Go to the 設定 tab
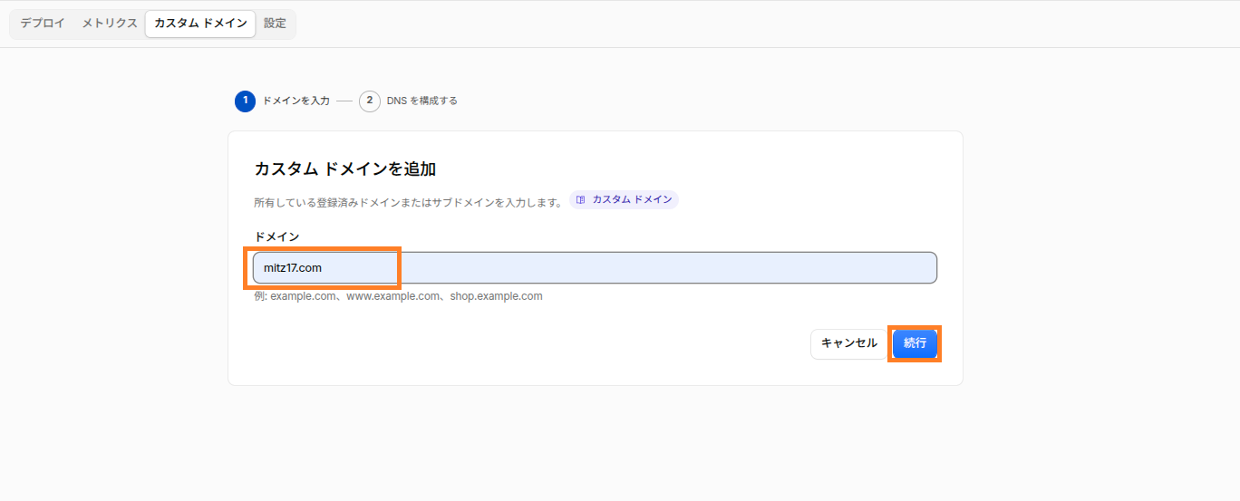Screen dimensions: 1240x501 pyautogui.click(x=275, y=24)
